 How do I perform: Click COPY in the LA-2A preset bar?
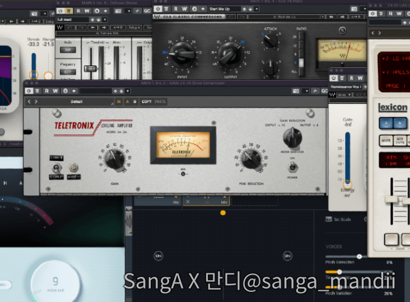coord(147,101)
